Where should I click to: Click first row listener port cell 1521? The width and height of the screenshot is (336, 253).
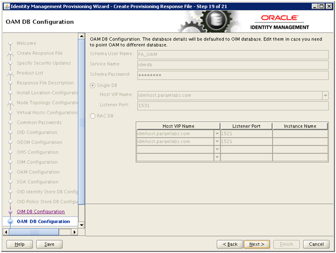(247, 133)
